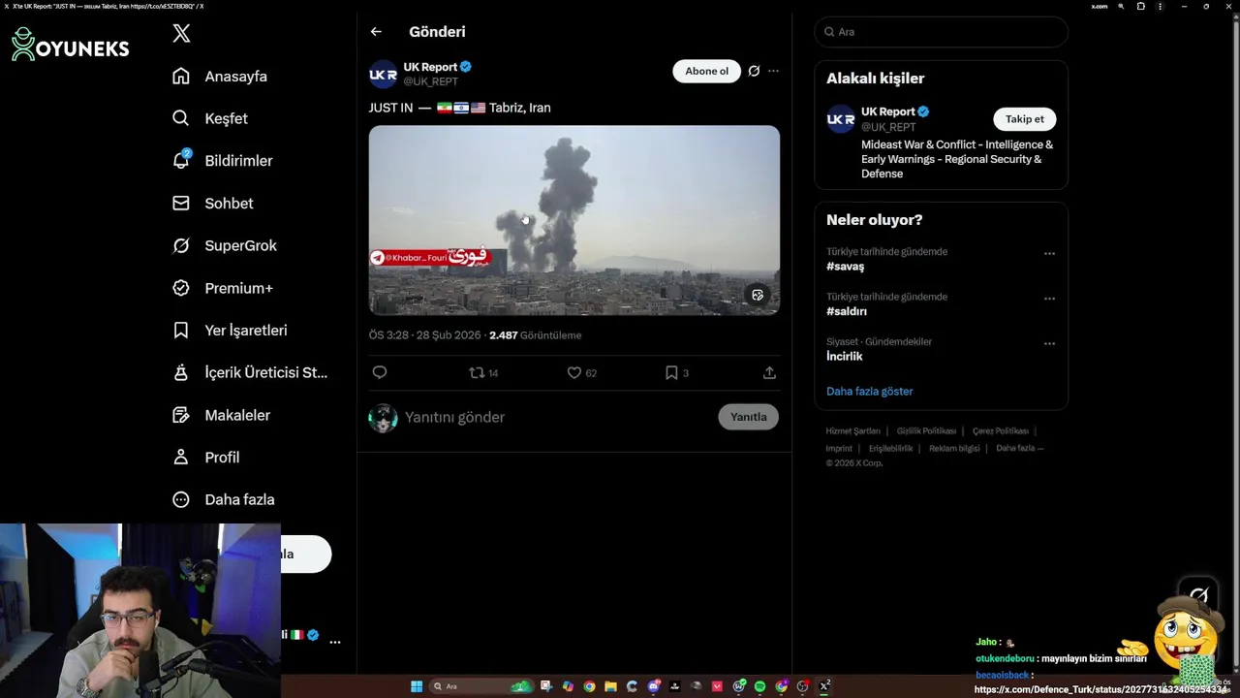Expand Daha fazla menu
1240x698 pixels.
223,499
